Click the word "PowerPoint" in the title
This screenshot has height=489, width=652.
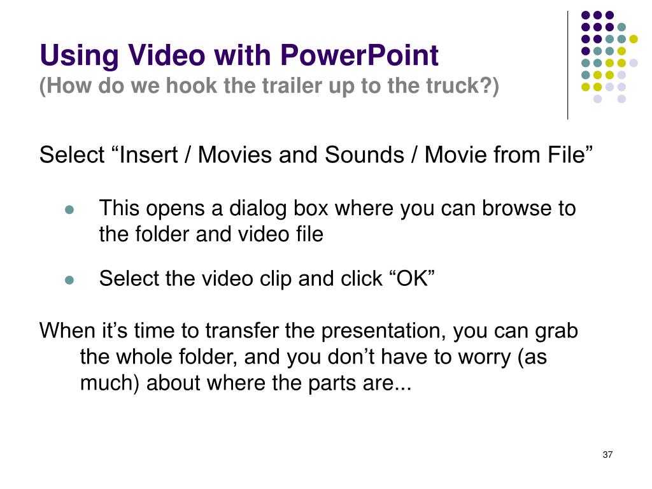pos(359,55)
